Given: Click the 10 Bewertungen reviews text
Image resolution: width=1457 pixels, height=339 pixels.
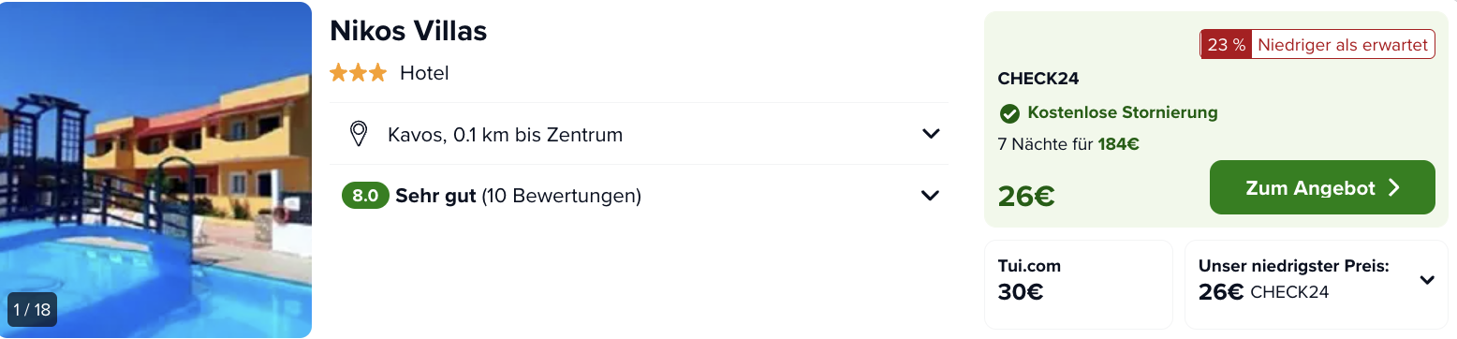Looking at the screenshot, I should coord(561,196).
